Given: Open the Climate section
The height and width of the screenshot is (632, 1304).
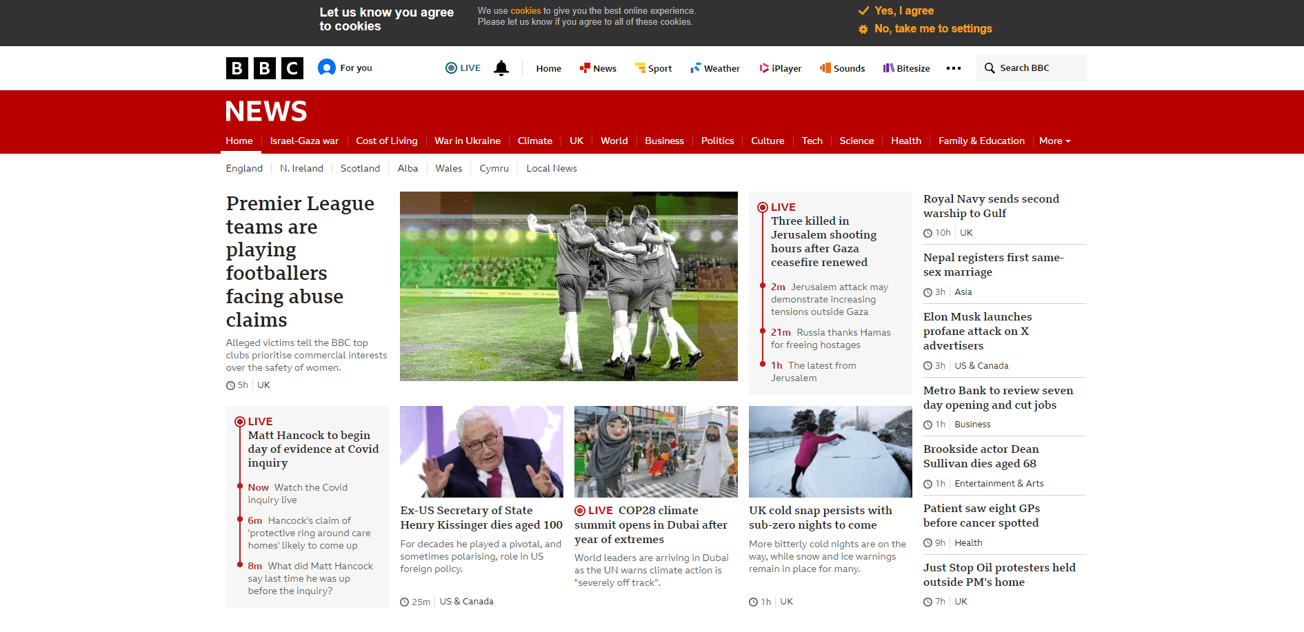Looking at the screenshot, I should [x=535, y=141].
